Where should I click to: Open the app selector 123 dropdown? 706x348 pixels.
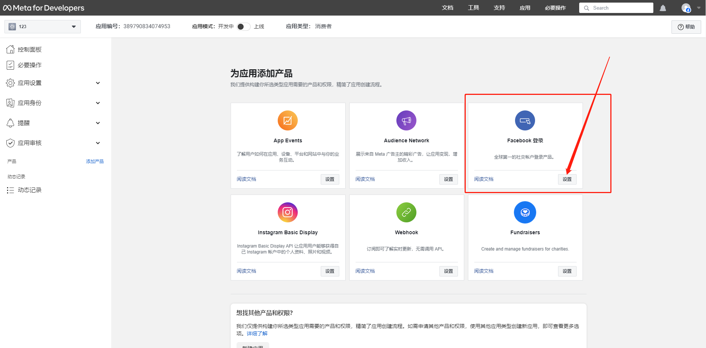pyautogui.click(x=43, y=27)
